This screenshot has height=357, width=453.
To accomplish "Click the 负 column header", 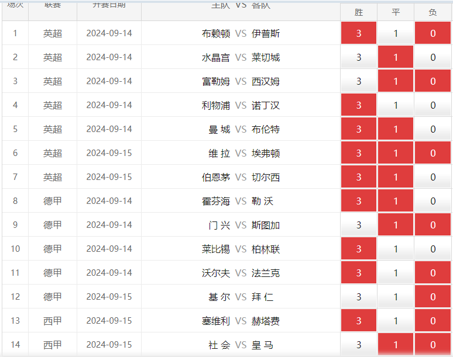I will (433, 12).
